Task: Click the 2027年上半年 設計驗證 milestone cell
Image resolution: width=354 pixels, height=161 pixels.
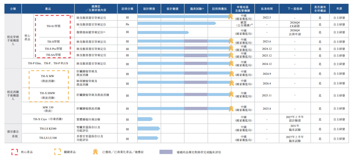Action: 295,119
